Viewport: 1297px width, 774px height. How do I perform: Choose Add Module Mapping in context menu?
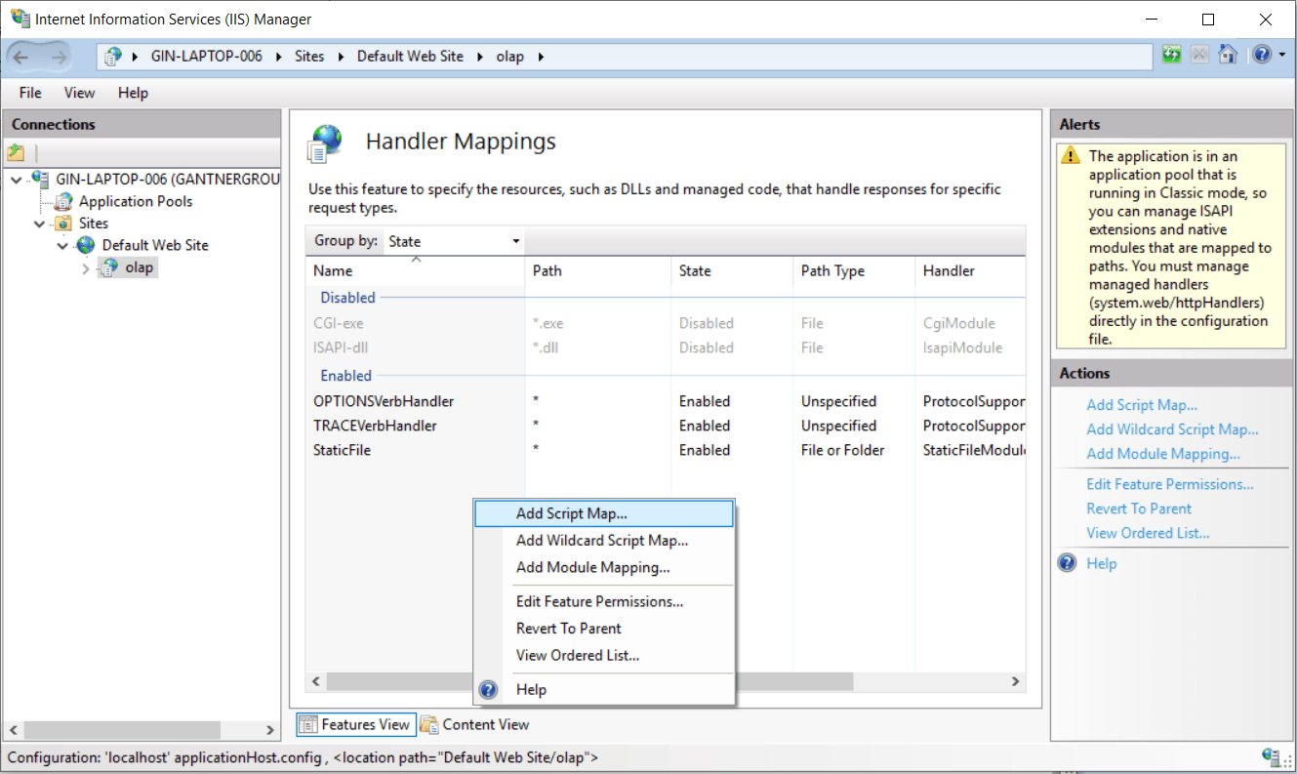click(603, 567)
